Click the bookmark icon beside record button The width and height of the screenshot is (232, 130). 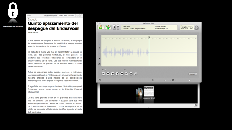tap(135, 73)
